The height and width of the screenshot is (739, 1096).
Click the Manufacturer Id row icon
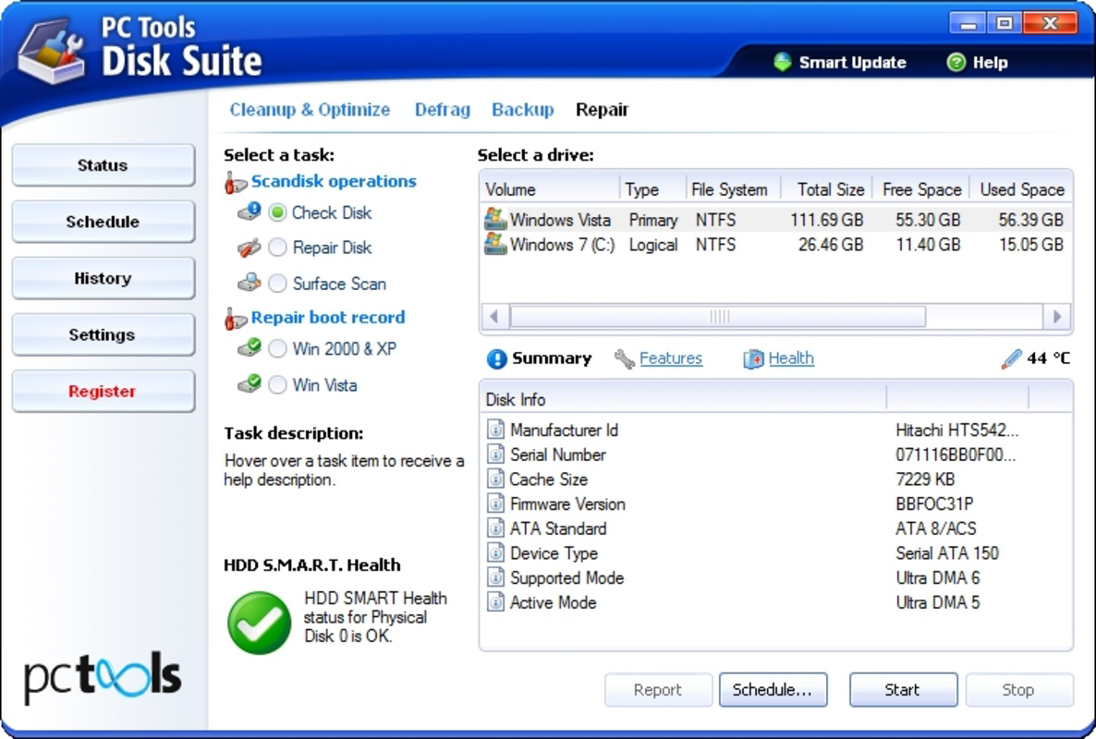[x=495, y=429]
